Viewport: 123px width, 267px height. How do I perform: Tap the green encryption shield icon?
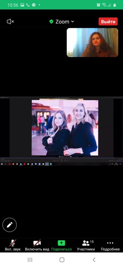pos(51,22)
